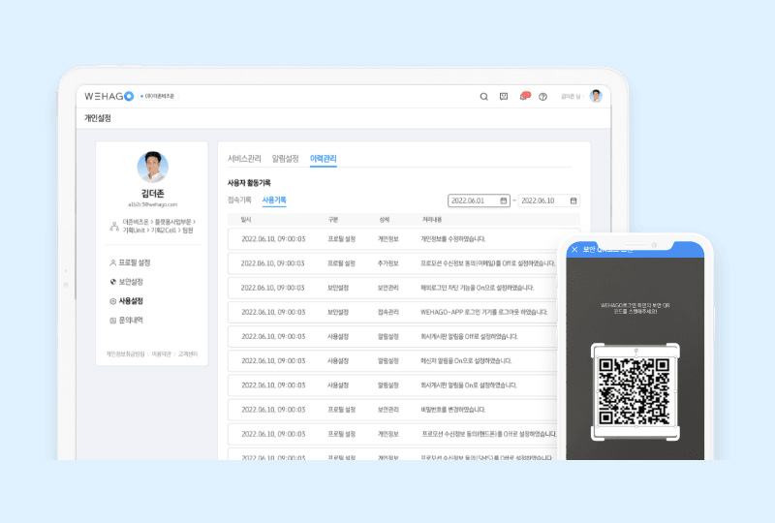Open the 이용약관 link
The width and height of the screenshot is (775, 523).
(x=161, y=354)
